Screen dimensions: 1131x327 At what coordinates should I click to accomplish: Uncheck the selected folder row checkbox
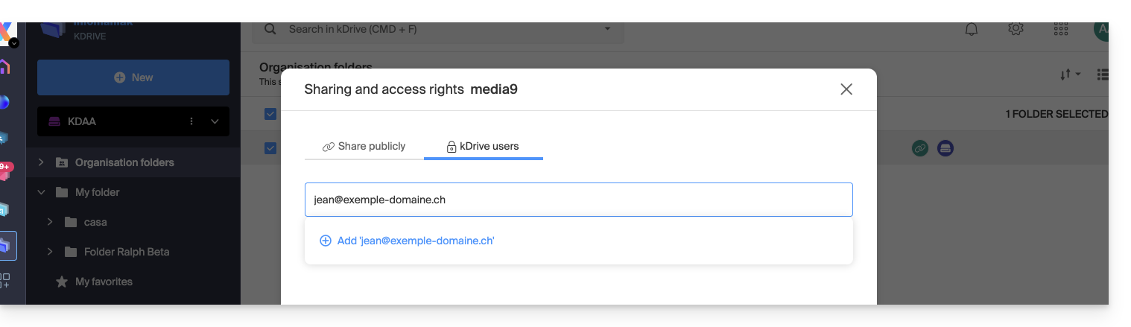270,148
